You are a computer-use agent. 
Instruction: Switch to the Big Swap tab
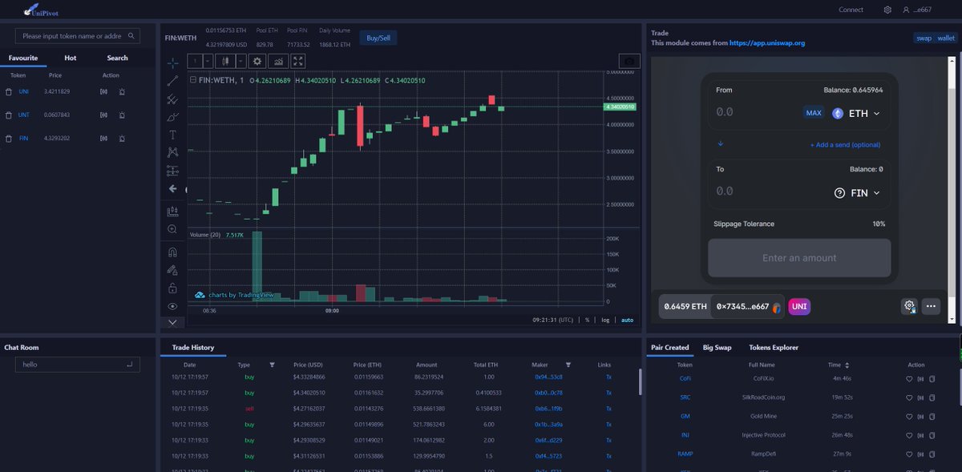coord(717,348)
